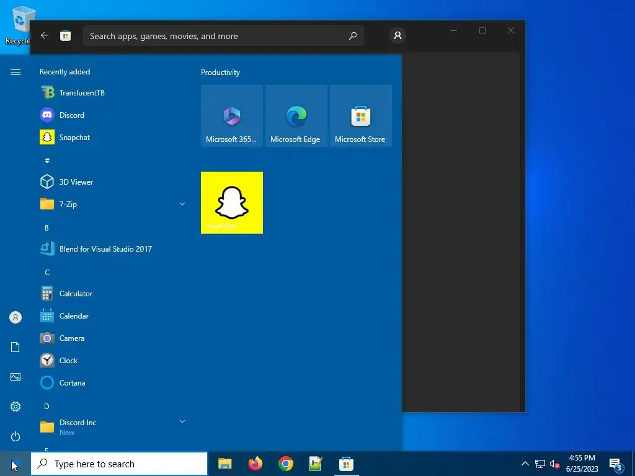This screenshot has width=635, height=476.
Task: Click the Recently added heading
Action: click(x=64, y=72)
